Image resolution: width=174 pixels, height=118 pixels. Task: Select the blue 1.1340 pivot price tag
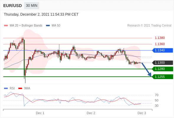pyautogui.click(x=162, y=50)
